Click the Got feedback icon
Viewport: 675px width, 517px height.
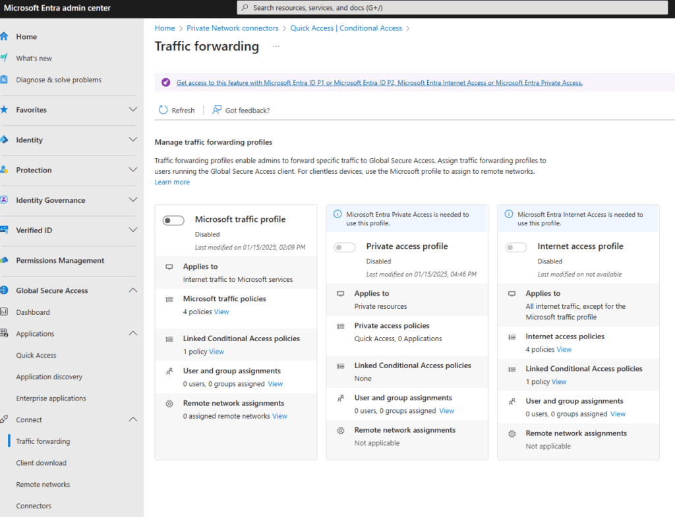[217, 110]
